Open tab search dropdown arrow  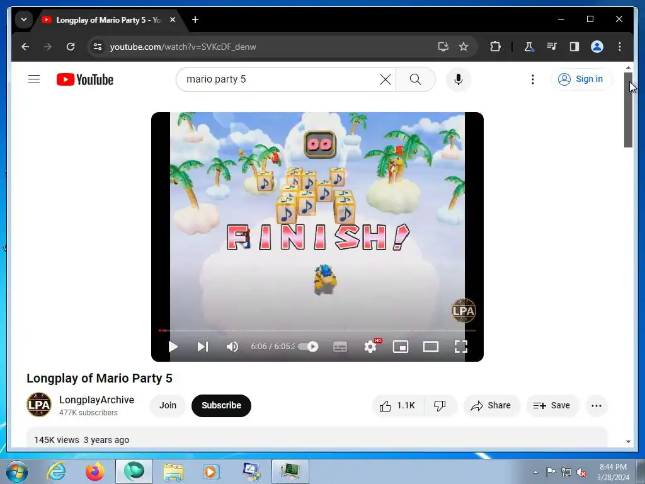tap(24, 20)
